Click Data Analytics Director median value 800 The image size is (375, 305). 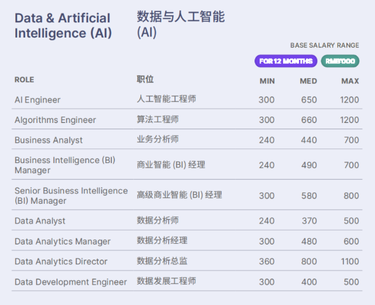click(x=309, y=262)
